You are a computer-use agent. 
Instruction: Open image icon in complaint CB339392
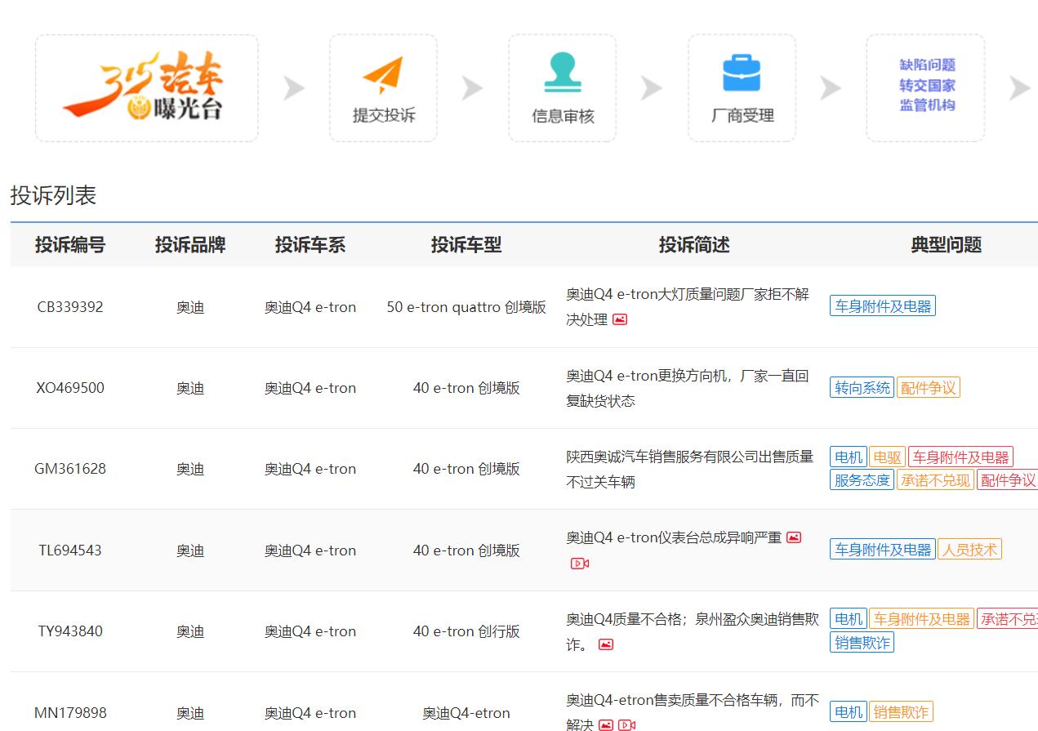point(620,319)
